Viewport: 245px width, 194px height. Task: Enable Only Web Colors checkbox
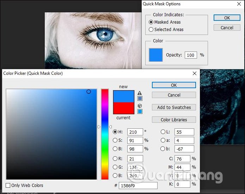[8, 186]
